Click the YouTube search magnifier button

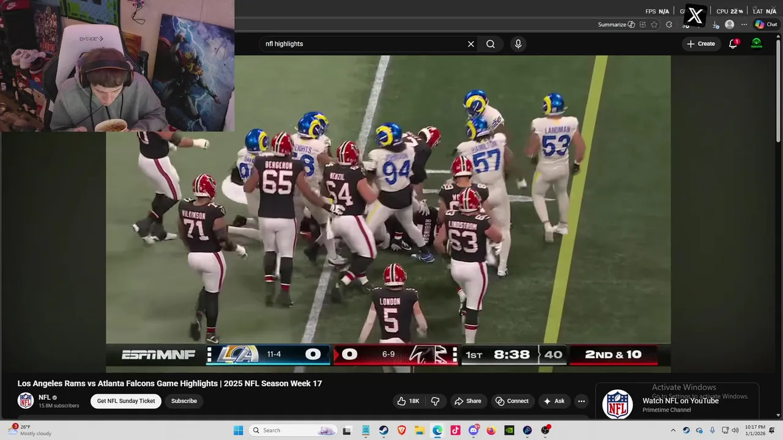click(x=491, y=44)
